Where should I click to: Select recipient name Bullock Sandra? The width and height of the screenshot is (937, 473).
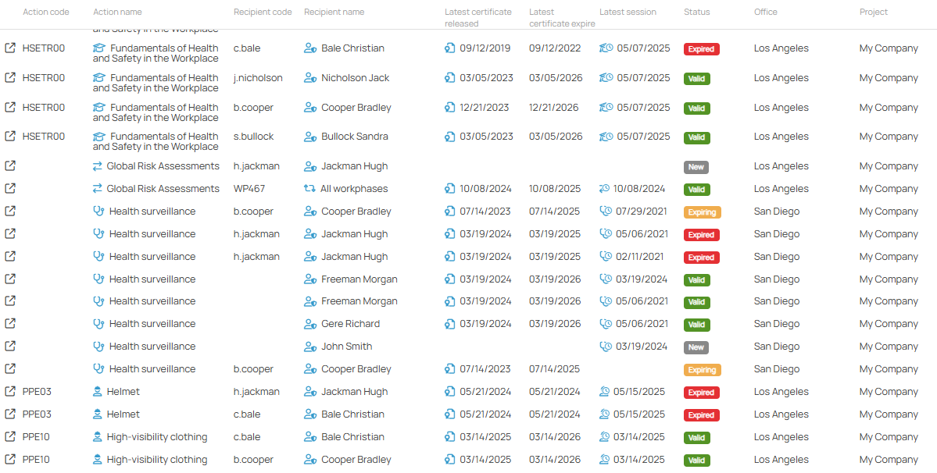tap(354, 136)
